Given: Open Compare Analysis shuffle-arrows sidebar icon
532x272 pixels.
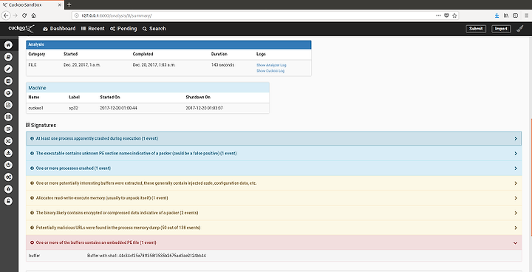Looking at the screenshot, I should [8, 141].
